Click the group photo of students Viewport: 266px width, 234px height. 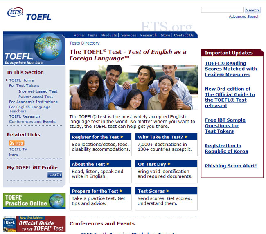pos(133,87)
